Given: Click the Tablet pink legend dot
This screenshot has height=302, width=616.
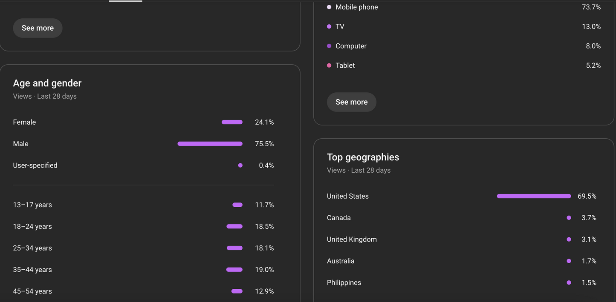Looking at the screenshot, I should click(329, 66).
